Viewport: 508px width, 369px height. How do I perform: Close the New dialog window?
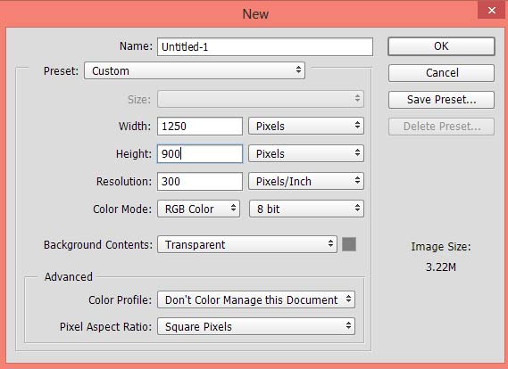(492, 10)
